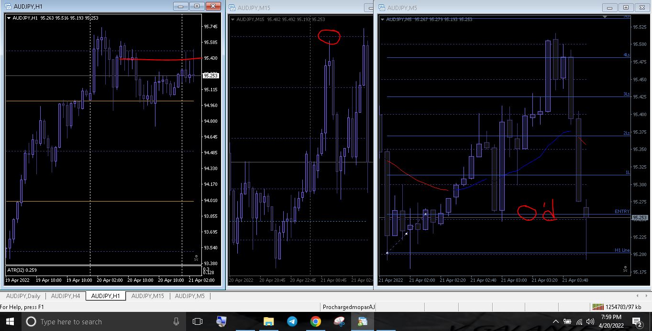Click 21 Apr 2022 on M5 time axis
Viewport: 652px width, 331px height.
coord(391,280)
